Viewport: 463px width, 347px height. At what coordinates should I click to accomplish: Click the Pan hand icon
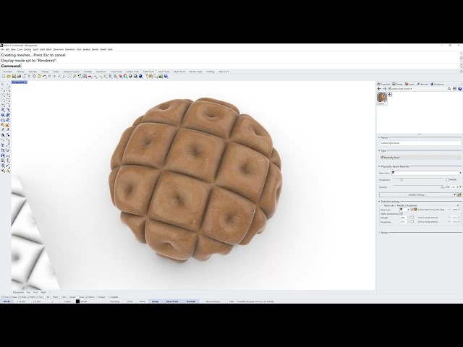click(x=49, y=76)
